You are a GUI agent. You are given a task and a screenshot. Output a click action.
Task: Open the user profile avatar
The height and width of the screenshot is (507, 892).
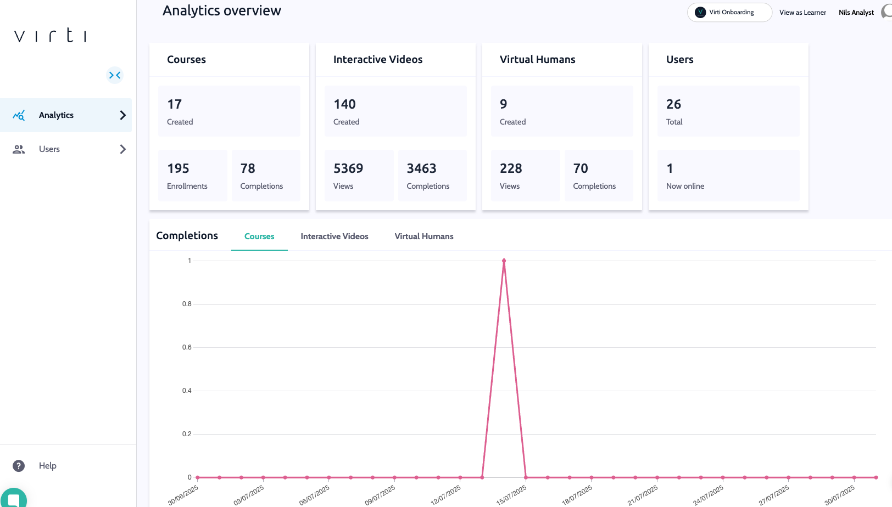tap(887, 12)
